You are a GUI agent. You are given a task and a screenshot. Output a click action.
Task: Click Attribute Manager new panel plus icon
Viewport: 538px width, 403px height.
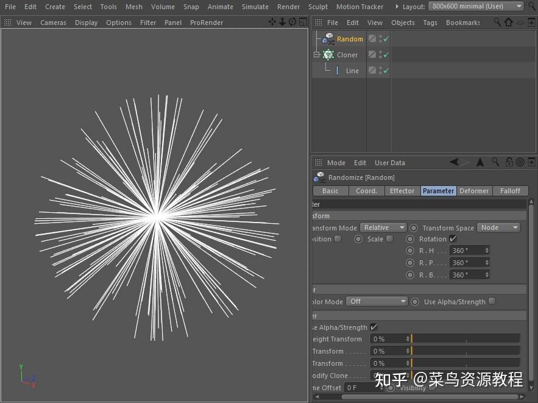pyautogui.click(x=531, y=162)
